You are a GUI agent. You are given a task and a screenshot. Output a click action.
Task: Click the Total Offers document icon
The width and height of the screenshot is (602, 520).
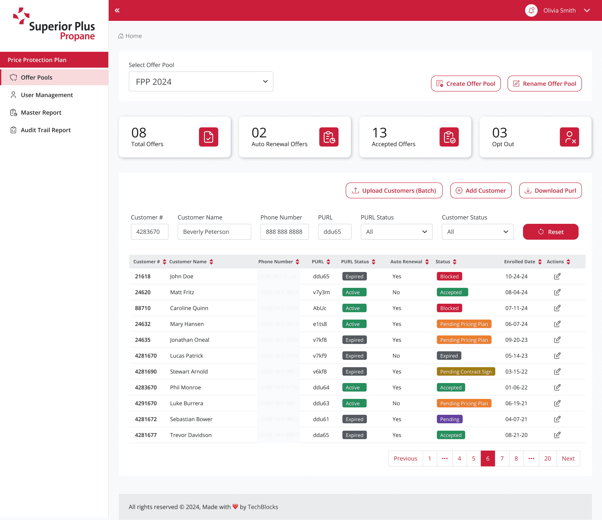click(x=208, y=137)
